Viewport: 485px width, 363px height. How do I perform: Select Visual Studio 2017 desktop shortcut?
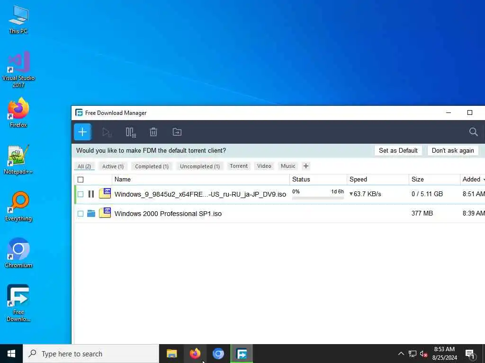18,70
